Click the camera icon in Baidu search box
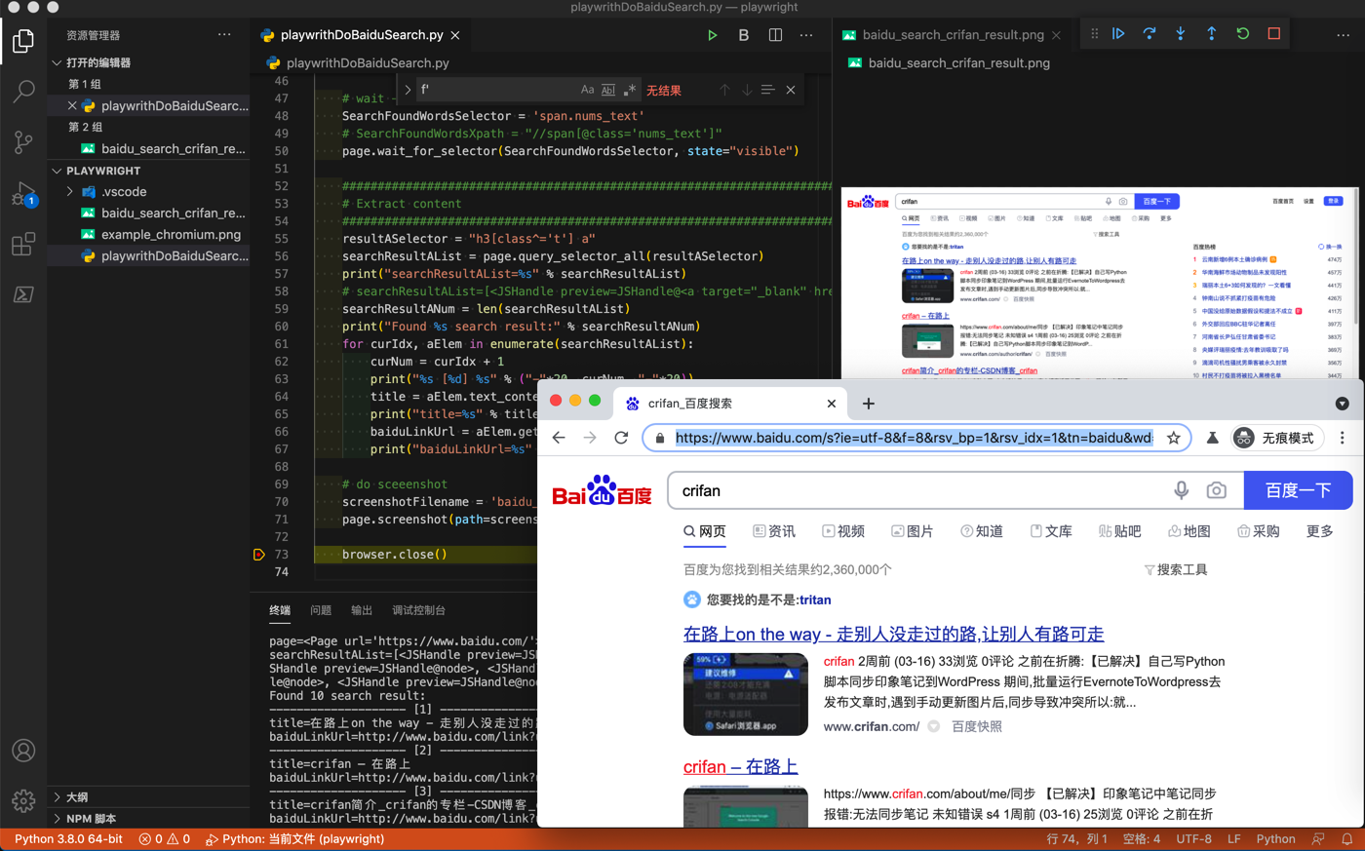1365x851 pixels. (x=1217, y=490)
